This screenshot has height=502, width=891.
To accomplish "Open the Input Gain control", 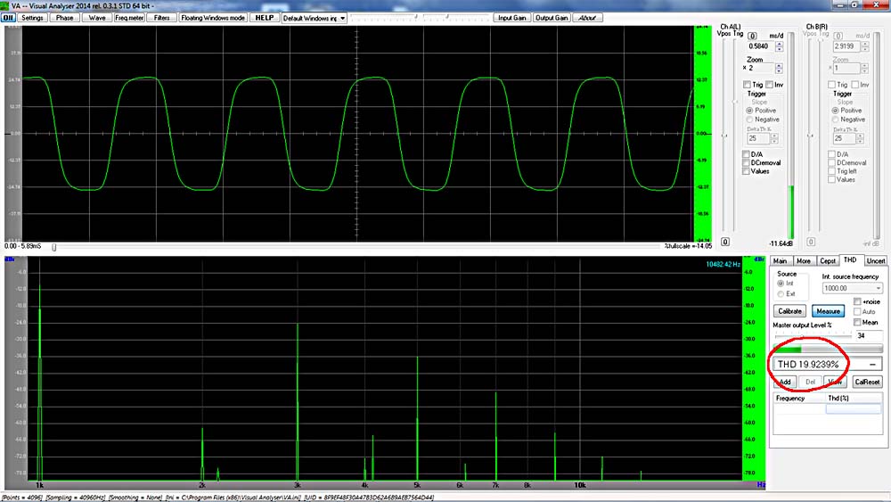I will [511, 17].
